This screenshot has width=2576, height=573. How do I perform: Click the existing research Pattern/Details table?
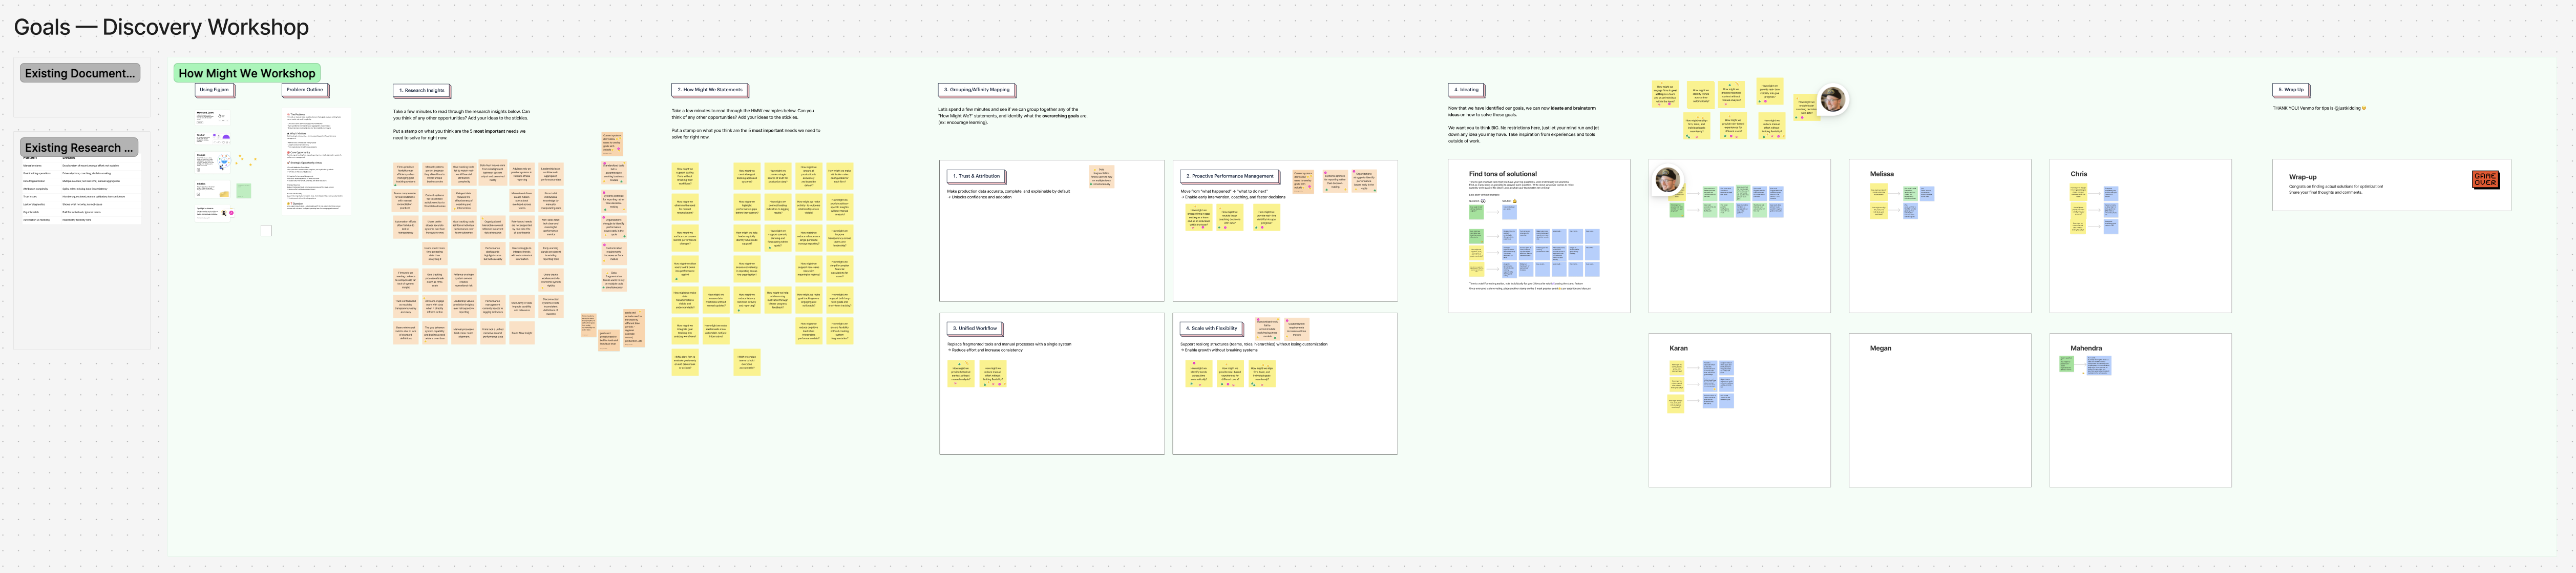(82, 189)
